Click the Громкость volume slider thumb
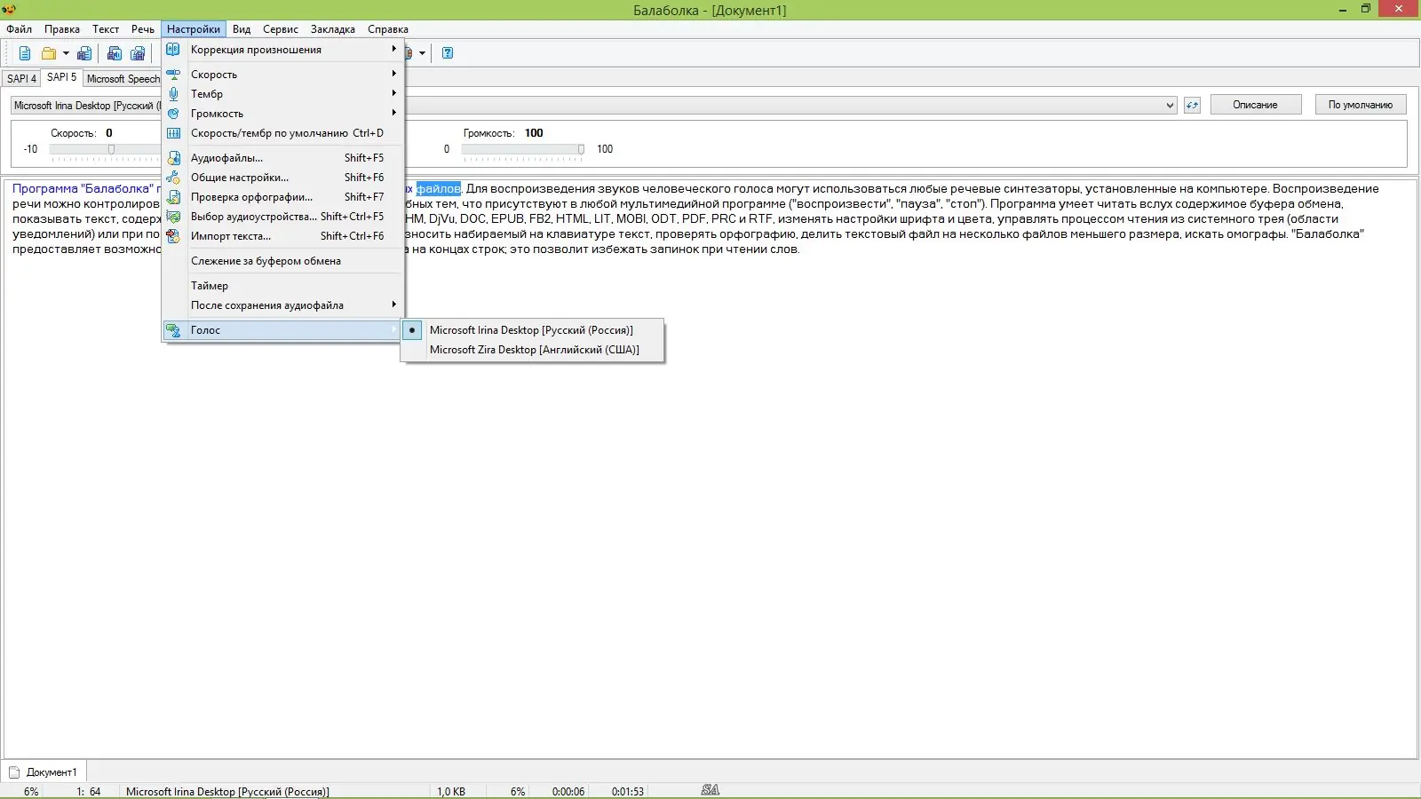The height and width of the screenshot is (799, 1421). tap(581, 149)
